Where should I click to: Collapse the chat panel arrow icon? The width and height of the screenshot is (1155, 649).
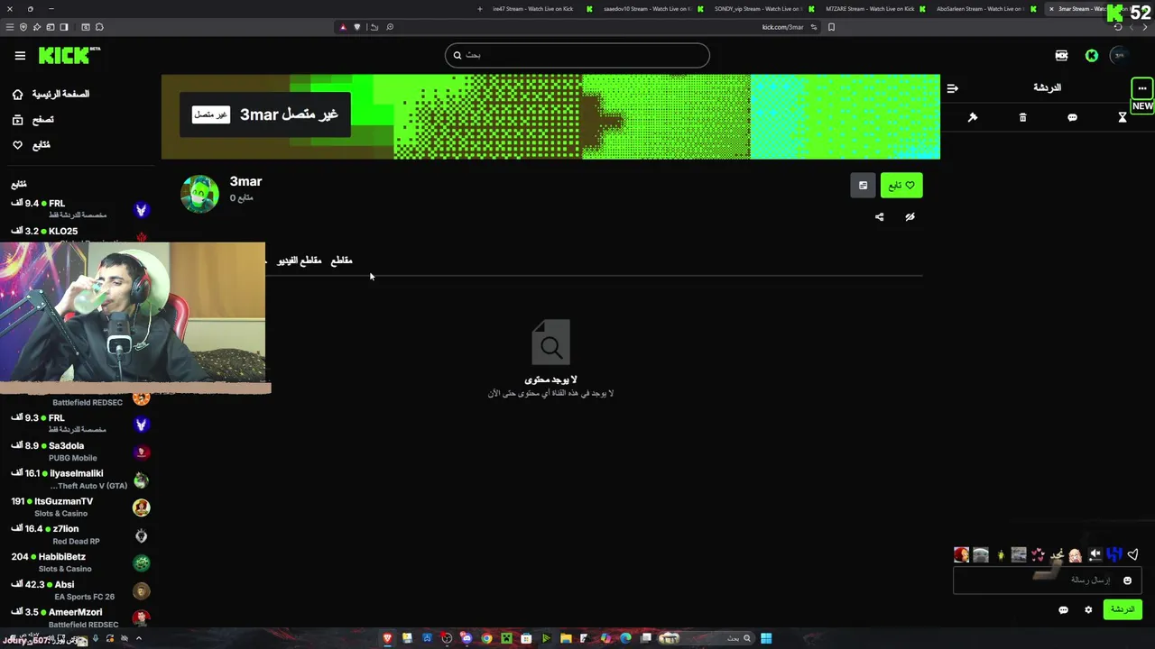tap(952, 88)
